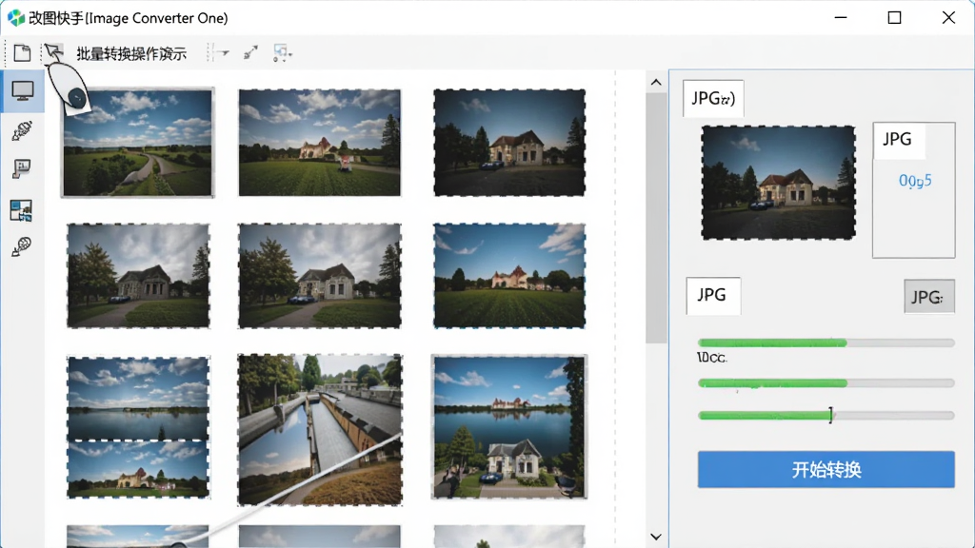Click the third slider's handle

[830, 415]
